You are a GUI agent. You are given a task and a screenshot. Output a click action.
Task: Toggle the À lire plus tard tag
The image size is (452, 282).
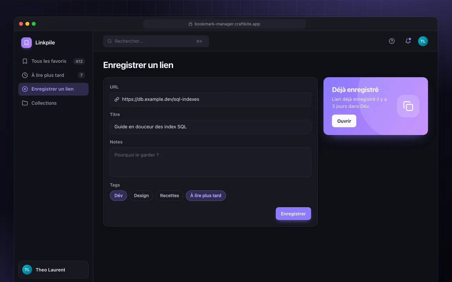click(206, 196)
